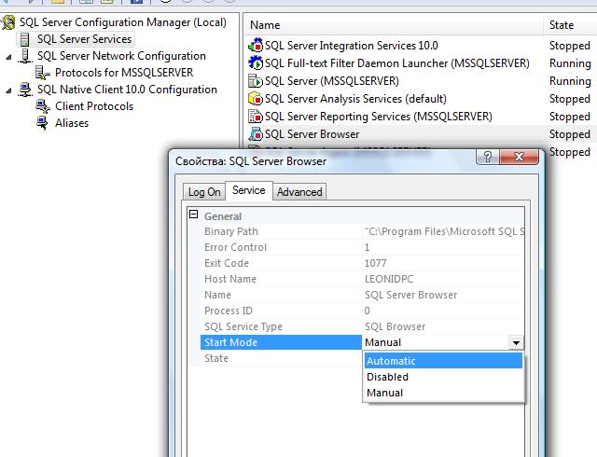Screen dimensions: 597x457
Task: Switch to the Service tab
Action: click(x=249, y=190)
